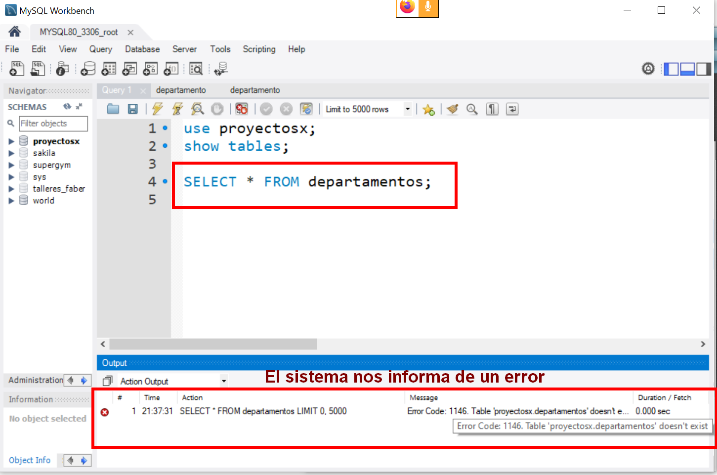The height and width of the screenshot is (475, 717).
Task: Expand the supergym schema
Action: pyautogui.click(x=11, y=165)
